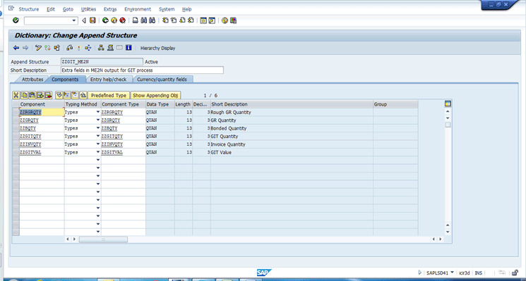Click the Copy icon in table toolbar
Viewport: 526px width, 281px height.
coord(24,95)
